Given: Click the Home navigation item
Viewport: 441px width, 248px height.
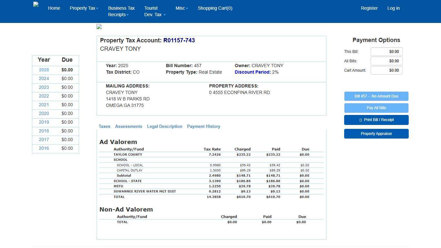Looking at the screenshot, I should click(x=54, y=8).
